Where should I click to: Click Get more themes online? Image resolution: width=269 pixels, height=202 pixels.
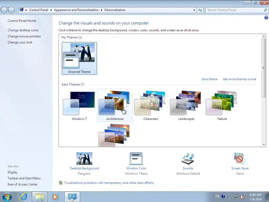tap(239, 79)
